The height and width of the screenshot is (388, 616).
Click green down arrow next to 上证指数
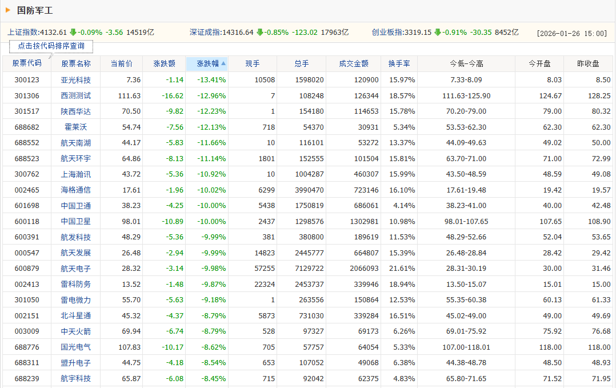pyautogui.click(x=73, y=32)
